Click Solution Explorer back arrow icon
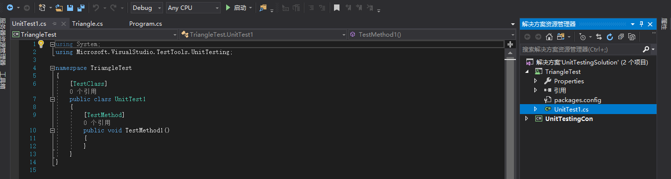The image size is (671, 179). pyautogui.click(x=527, y=37)
